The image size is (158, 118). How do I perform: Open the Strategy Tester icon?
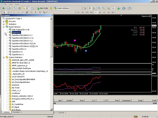point(32,8)
